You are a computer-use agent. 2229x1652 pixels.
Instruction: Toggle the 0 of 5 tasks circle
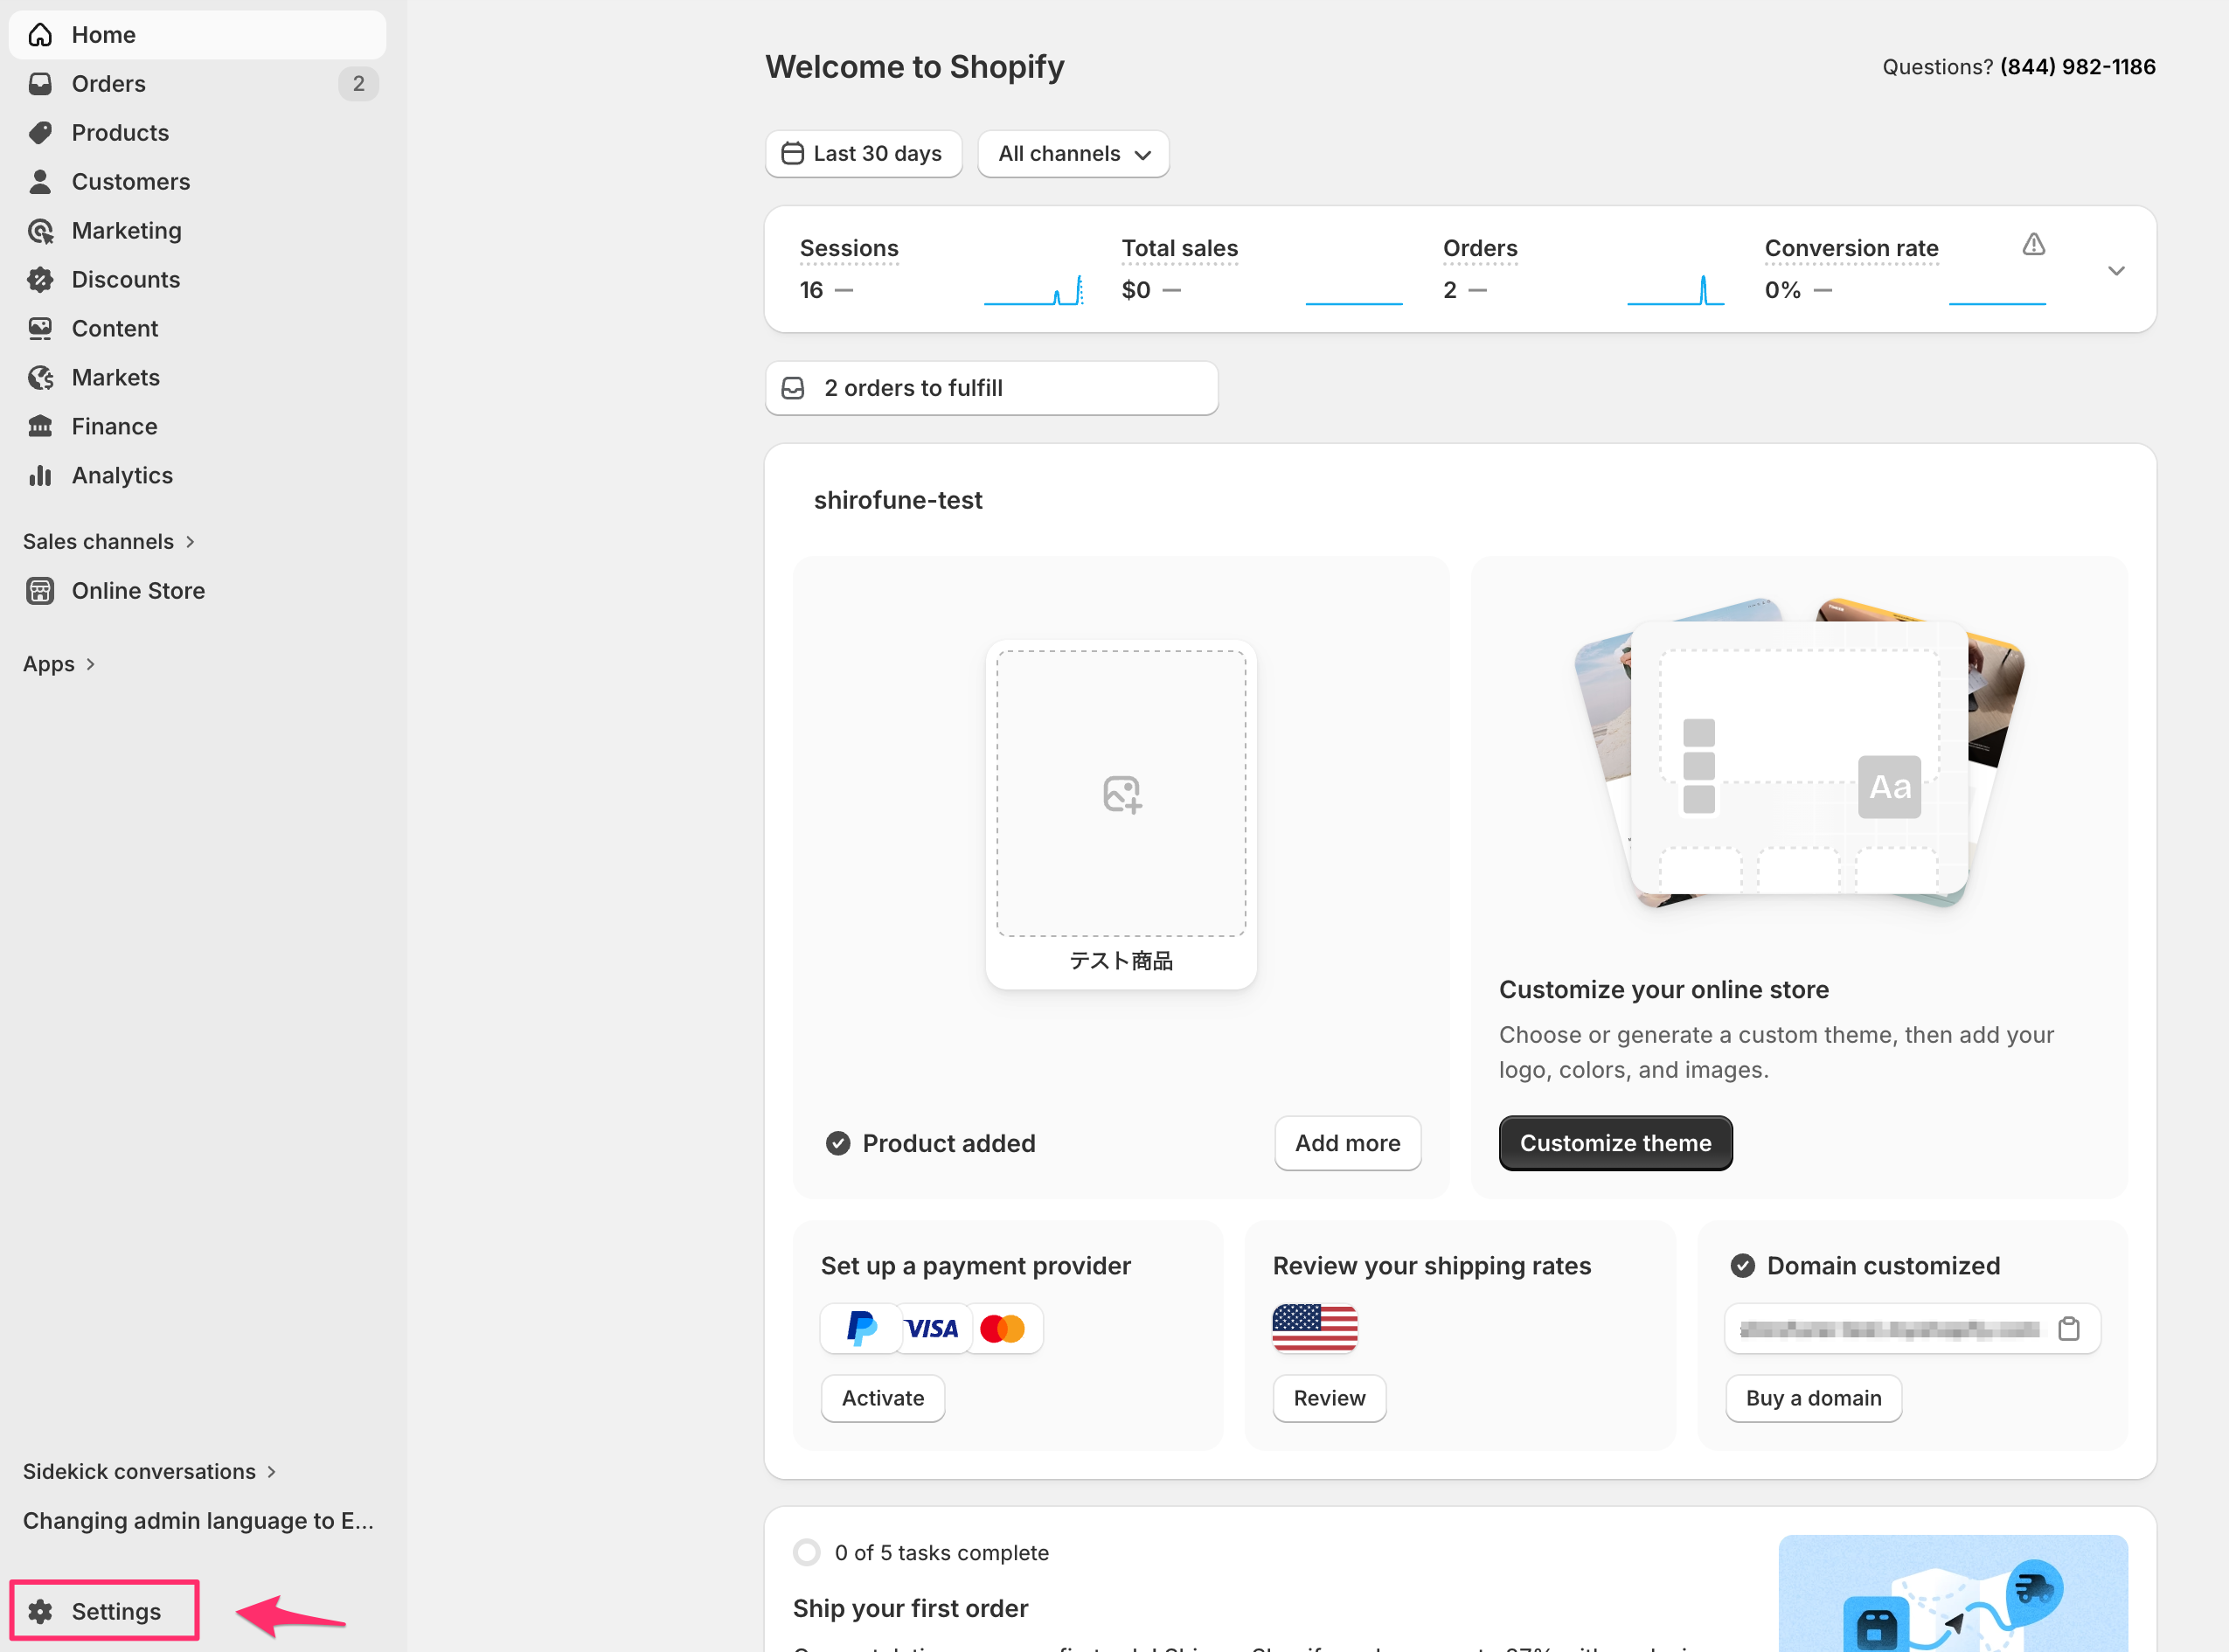[x=806, y=1552]
